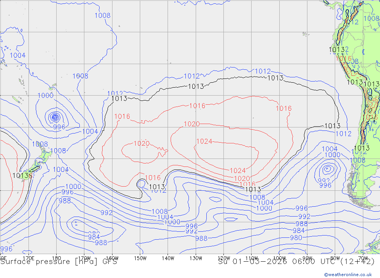This screenshot has height=278, width=380.
Task: Select the 70W longitude label
Action: tap(363, 258)
